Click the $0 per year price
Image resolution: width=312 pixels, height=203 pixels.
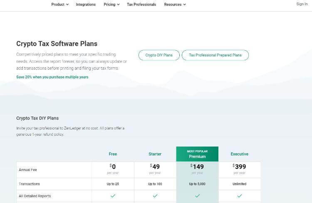click(x=113, y=169)
